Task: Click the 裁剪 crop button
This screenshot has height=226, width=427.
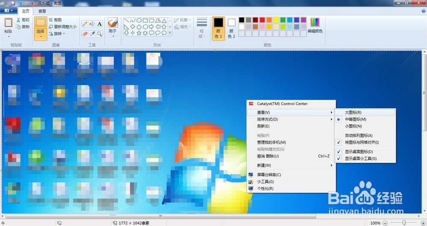Action: pyautogui.click(x=55, y=20)
